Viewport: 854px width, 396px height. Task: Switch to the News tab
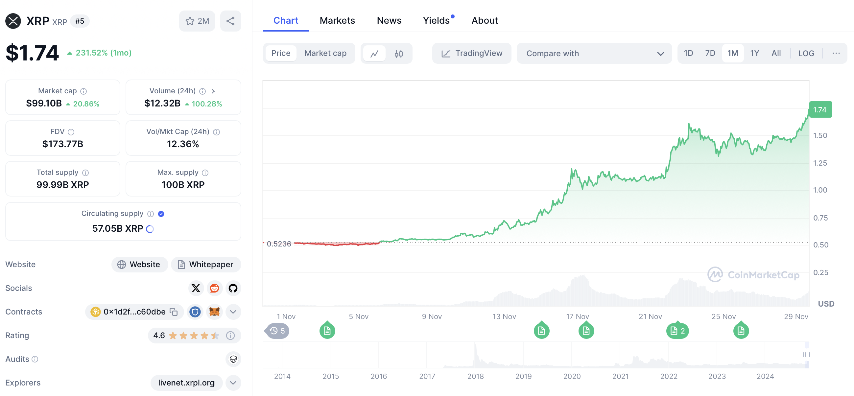pyautogui.click(x=389, y=21)
